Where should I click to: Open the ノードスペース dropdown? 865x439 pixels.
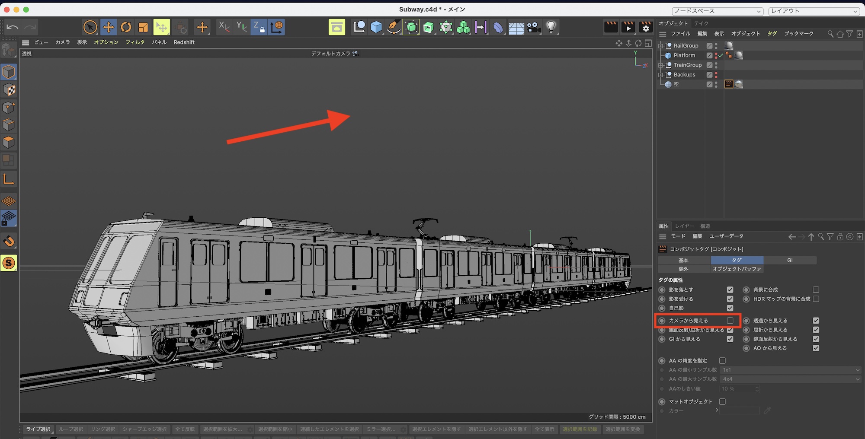717,11
